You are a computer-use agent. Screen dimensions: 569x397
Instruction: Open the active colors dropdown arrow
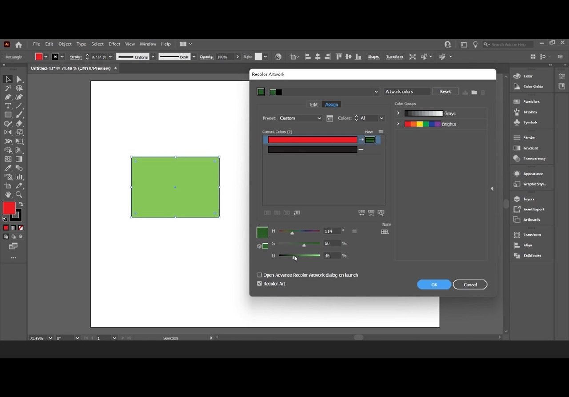376,92
